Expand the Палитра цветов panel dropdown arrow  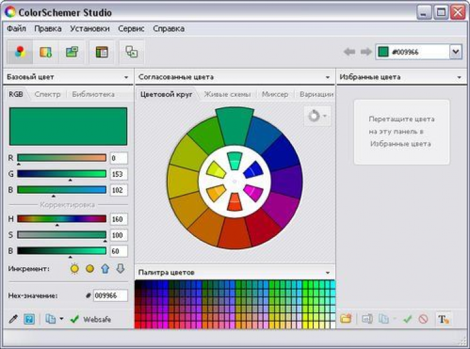328,273
